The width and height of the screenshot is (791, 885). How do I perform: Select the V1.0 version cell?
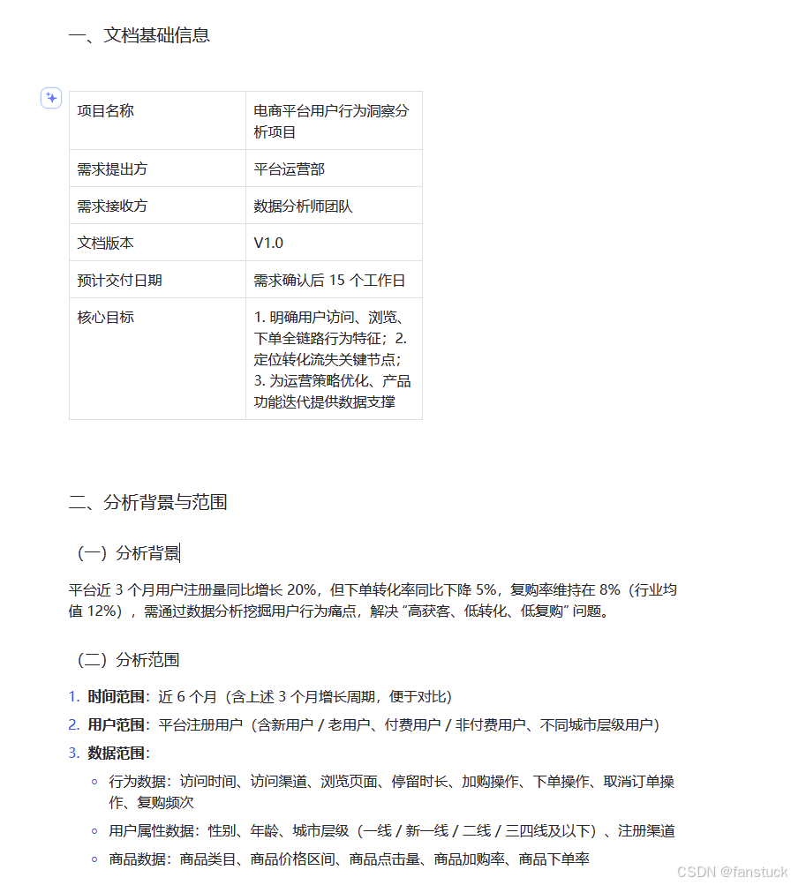[x=266, y=242]
